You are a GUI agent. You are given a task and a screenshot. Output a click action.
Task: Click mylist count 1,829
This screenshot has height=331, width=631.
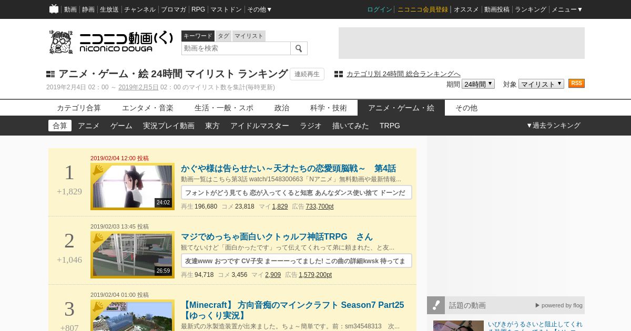pos(280,206)
